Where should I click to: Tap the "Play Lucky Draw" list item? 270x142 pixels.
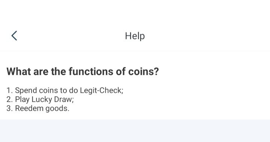click(40, 99)
